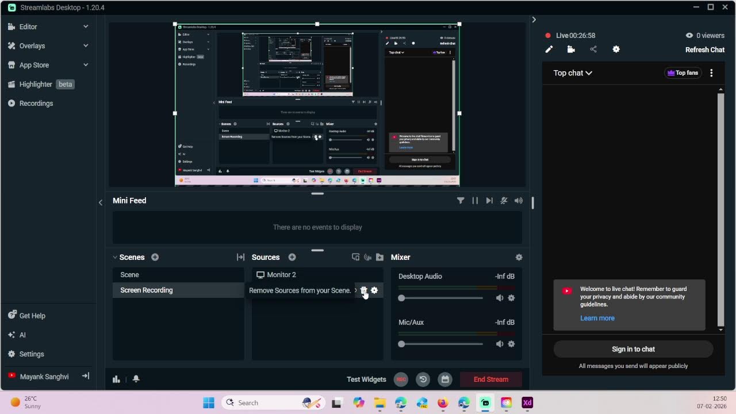Start recording with REC button
The height and width of the screenshot is (414, 736).
(x=401, y=379)
